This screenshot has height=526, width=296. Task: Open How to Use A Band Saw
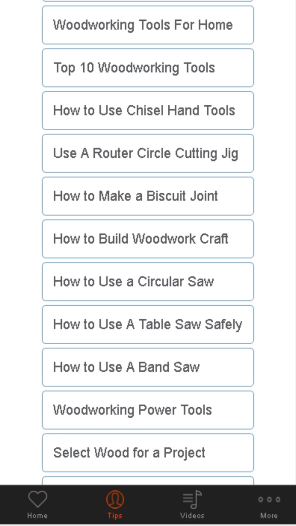pyautogui.click(x=148, y=367)
